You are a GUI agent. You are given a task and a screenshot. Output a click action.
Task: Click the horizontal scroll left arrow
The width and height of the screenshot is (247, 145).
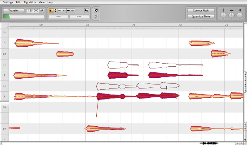coord(238,143)
